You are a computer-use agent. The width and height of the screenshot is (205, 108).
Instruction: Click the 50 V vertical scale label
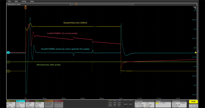click(195, 10)
